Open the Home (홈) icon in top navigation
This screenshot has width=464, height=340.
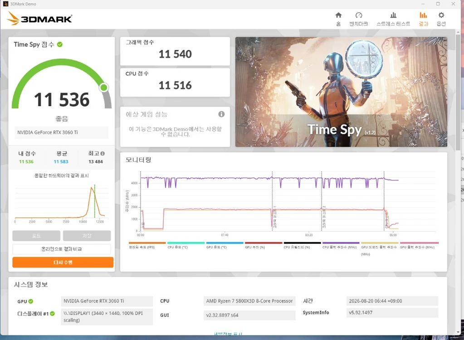point(338,19)
